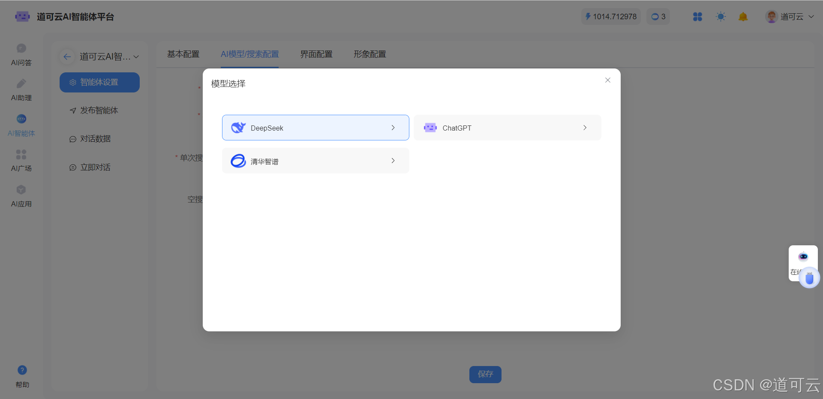823x399 pixels.
Task: Open AI问答 in the left sidebar
Action: coord(21,55)
